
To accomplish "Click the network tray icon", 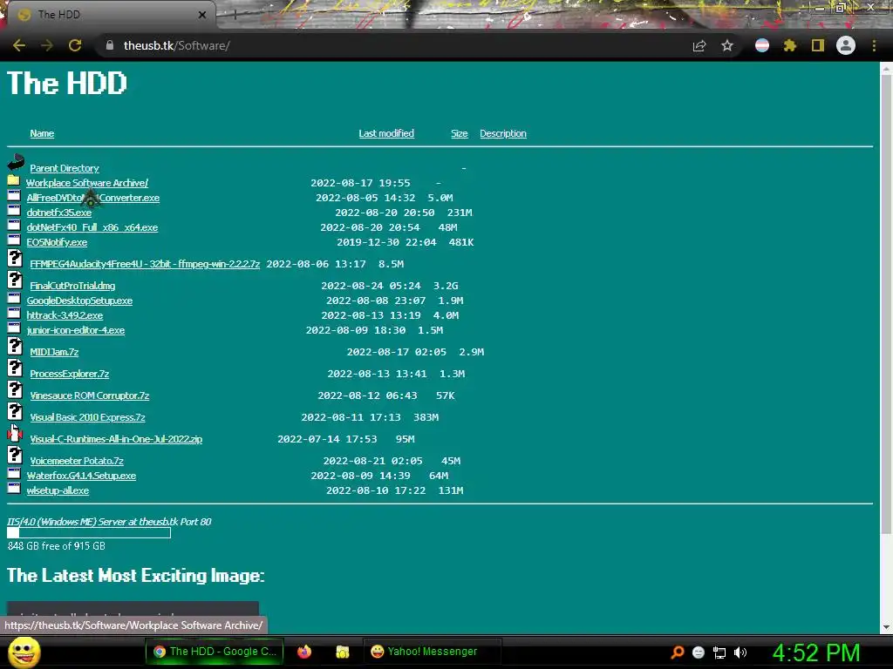I will tap(719, 652).
